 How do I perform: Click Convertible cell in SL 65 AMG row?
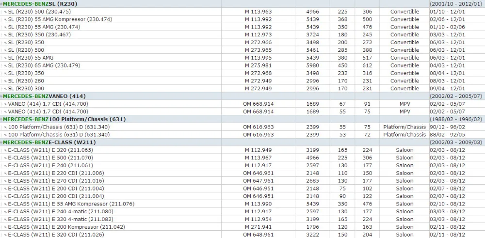pyautogui.click(x=404, y=65)
